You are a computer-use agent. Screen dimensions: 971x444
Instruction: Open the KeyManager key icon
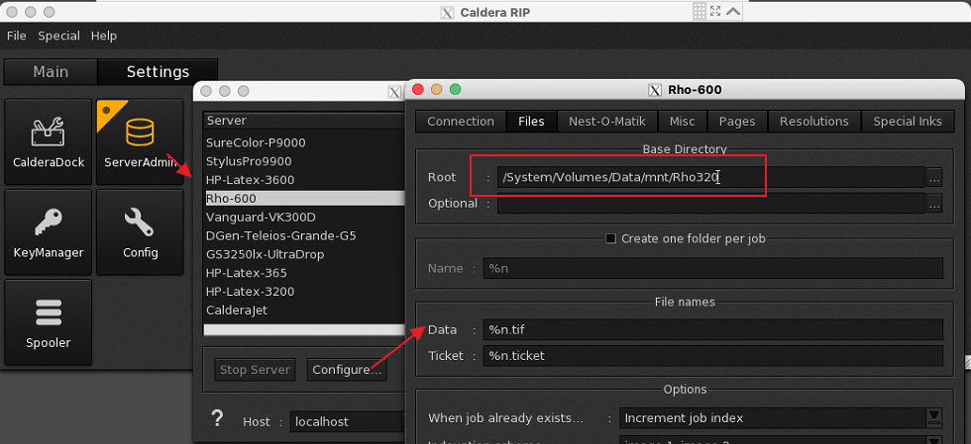[49, 231]
